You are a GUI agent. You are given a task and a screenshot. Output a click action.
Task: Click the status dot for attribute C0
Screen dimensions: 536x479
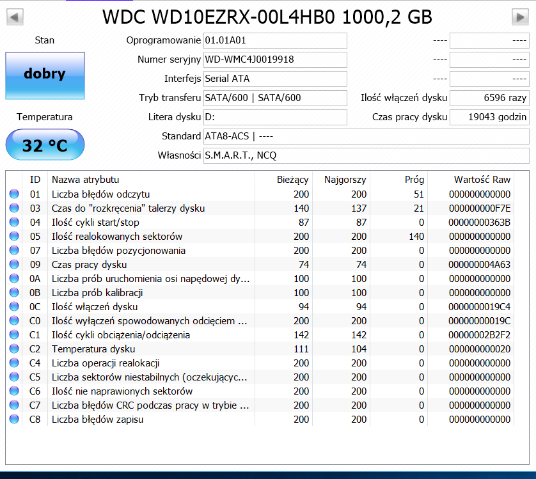pos(14,320)
